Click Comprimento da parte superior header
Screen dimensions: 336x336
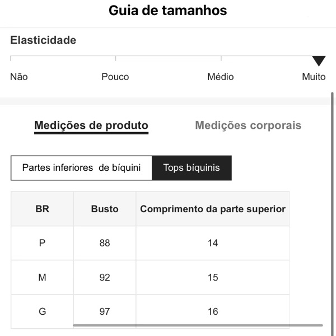213,209
